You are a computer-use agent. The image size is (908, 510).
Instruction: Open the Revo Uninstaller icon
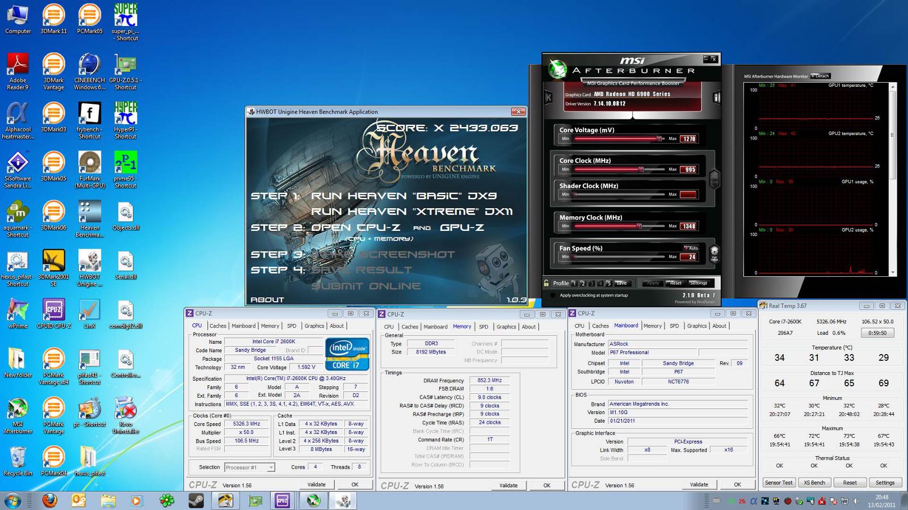(125, 415)
